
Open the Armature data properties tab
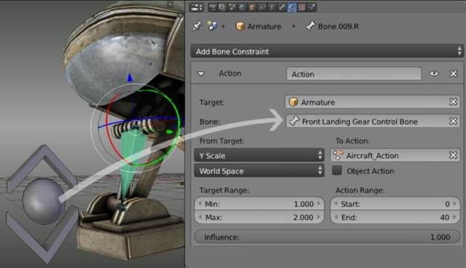272,7
